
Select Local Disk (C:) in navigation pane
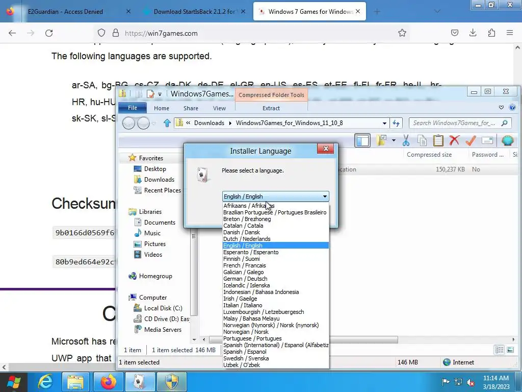(163, 308)
